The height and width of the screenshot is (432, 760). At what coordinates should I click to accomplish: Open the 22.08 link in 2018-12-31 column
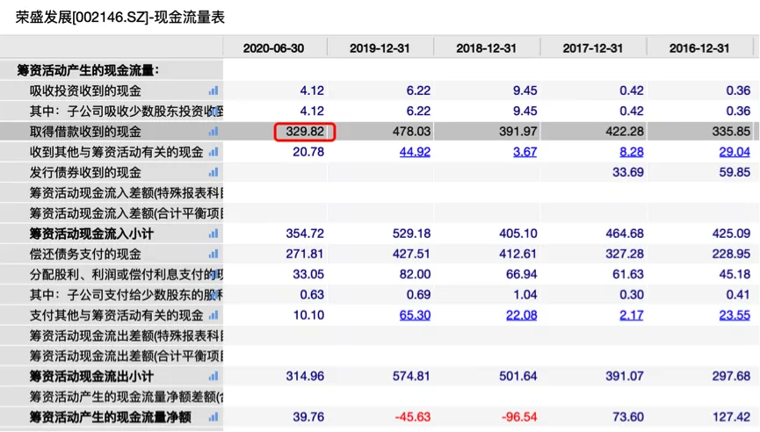click(x=522, y=315)
